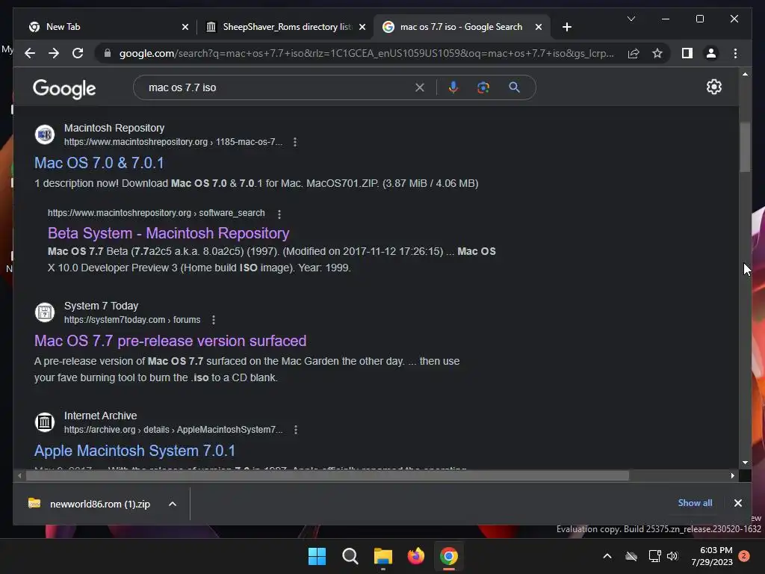The image size is (765, 574).
Task: Bookmark this page with the star
Action: tap(657, 53)
